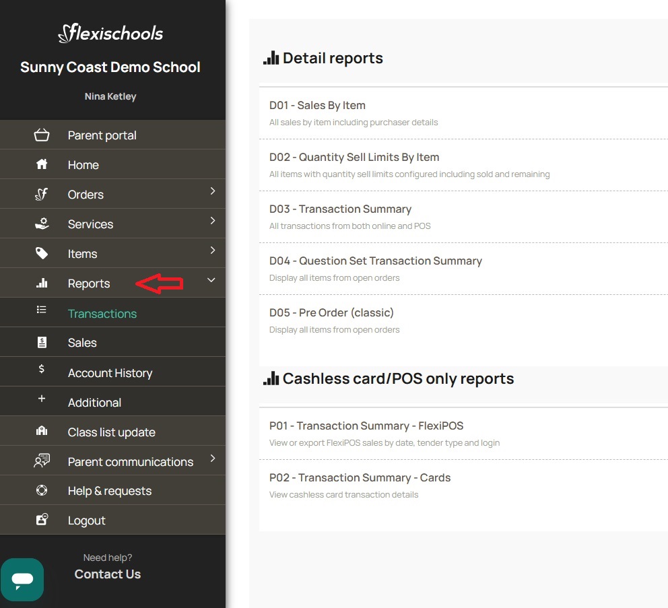Select the Parent portal basket icon

[42, 135]
